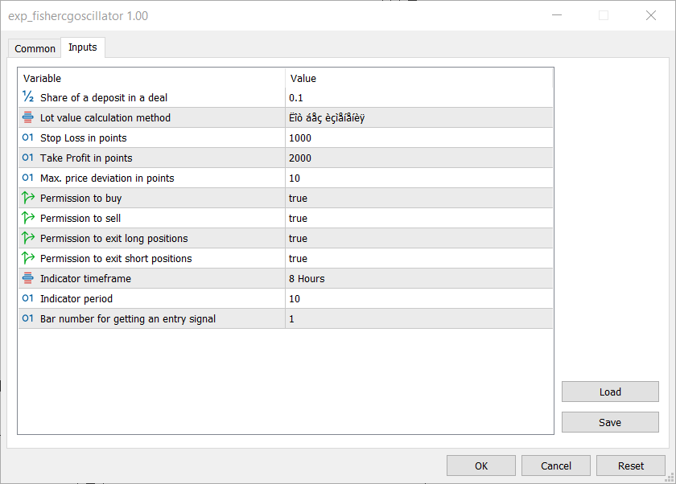This screenshot has height=484, width=676.
Task: Click the integer icon next to Take Profit in points
Action: (x=28, y=158)
